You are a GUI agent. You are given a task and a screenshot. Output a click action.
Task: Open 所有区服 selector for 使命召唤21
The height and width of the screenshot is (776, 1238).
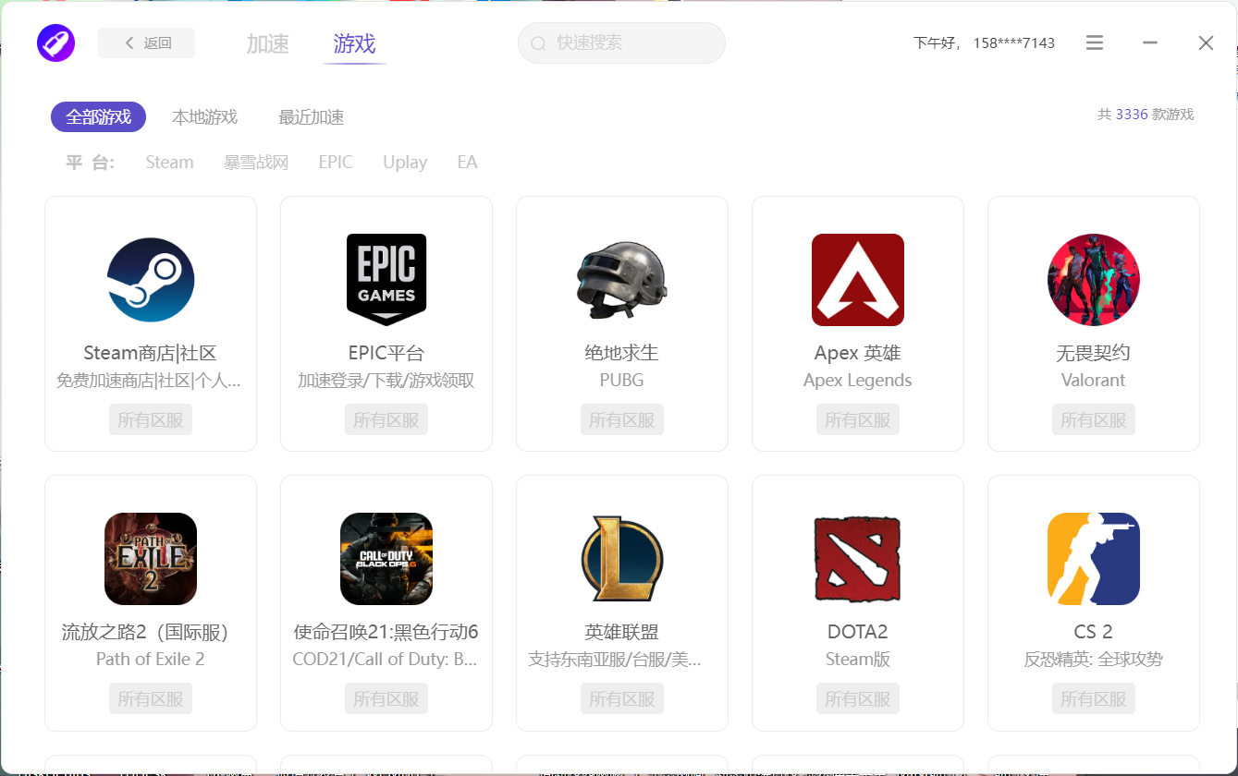click(x=386, y=699)
